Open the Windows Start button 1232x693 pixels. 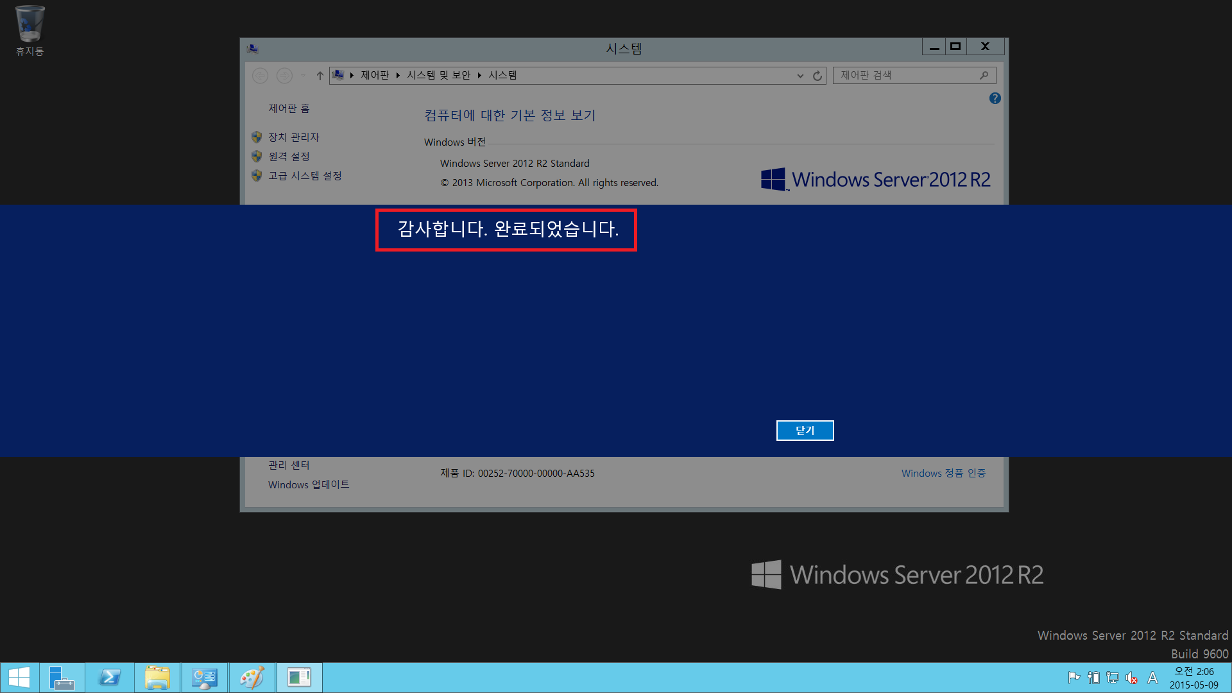[x=19, y=678]
